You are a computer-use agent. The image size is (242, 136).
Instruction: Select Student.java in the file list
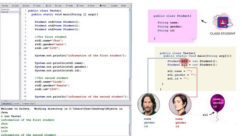click(9, 9)
